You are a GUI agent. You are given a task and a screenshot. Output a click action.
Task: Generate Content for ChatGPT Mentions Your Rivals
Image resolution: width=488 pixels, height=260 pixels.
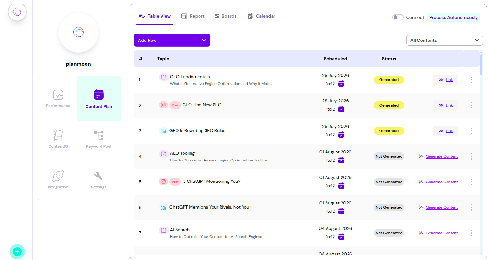click(438, 207)
